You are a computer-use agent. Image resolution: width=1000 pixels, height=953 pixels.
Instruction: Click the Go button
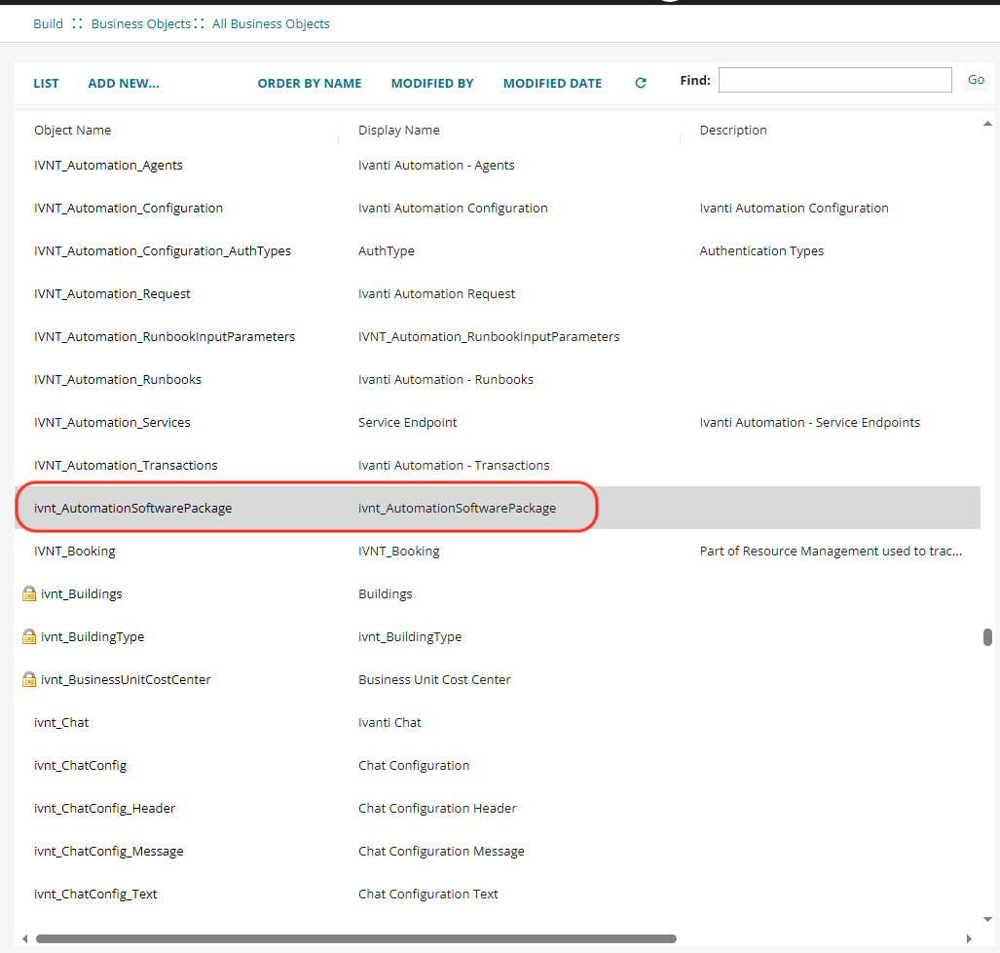[976, 80]
